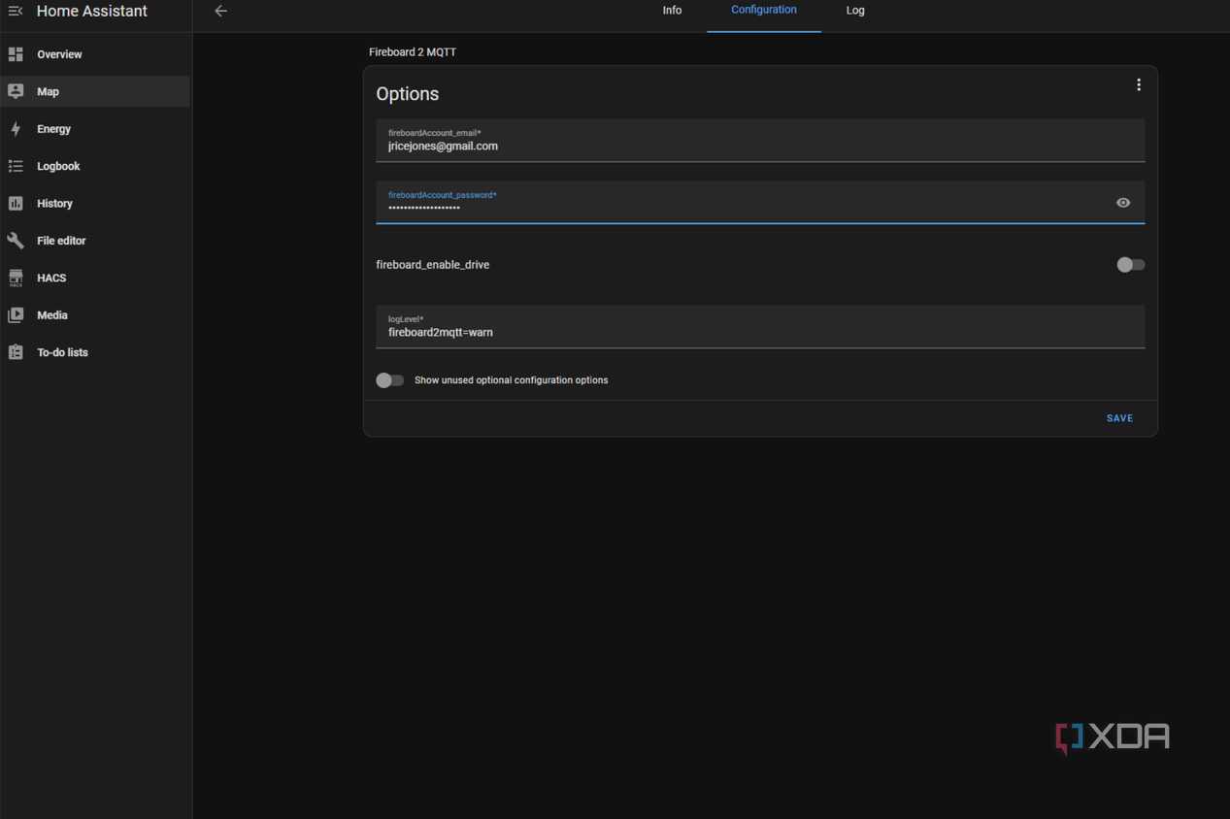Viewport: 1230px width, 819px height.
Task: Click the Media label in the sidebar
Action: [x=52, y=315]
